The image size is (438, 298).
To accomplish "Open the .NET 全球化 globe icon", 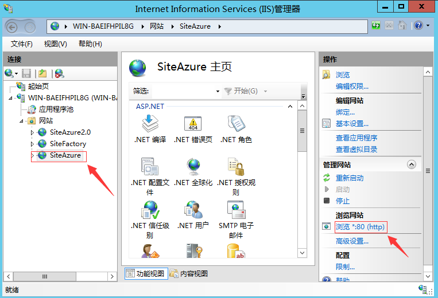I will 193,167.
